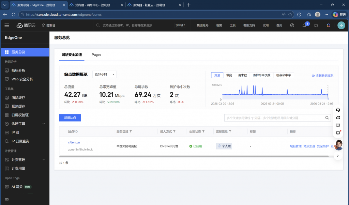
Task: Open 指标分析 in the sidebar
Action: pyautogui.click(x=18, y=70)
